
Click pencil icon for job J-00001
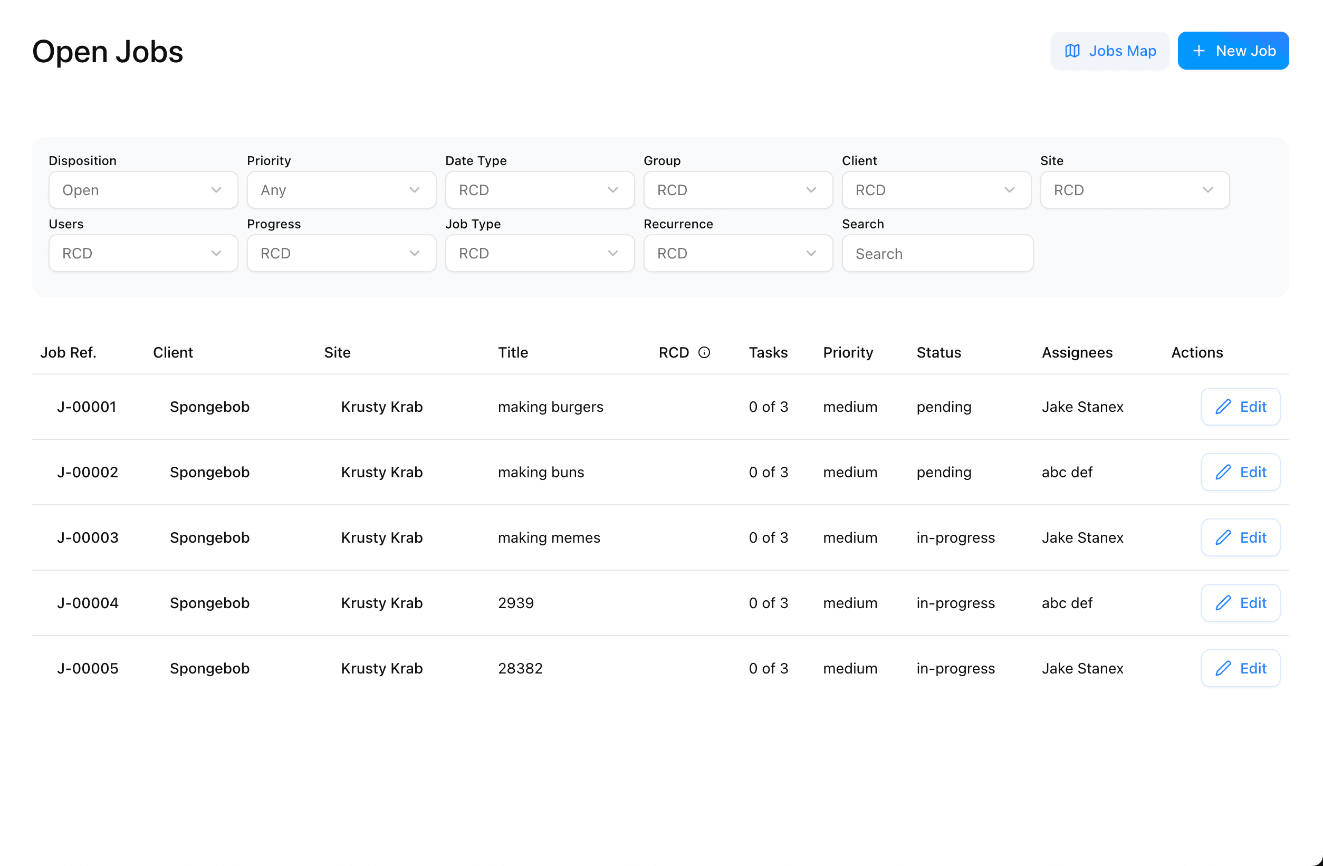point(1222,407)
